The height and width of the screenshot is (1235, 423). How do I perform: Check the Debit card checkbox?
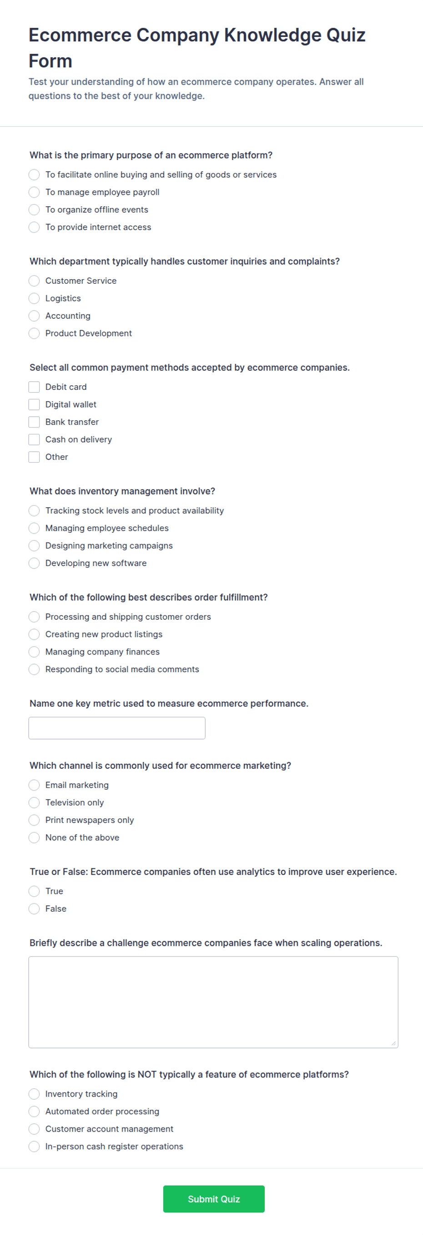pyautogui.click(x=34, y=387)
